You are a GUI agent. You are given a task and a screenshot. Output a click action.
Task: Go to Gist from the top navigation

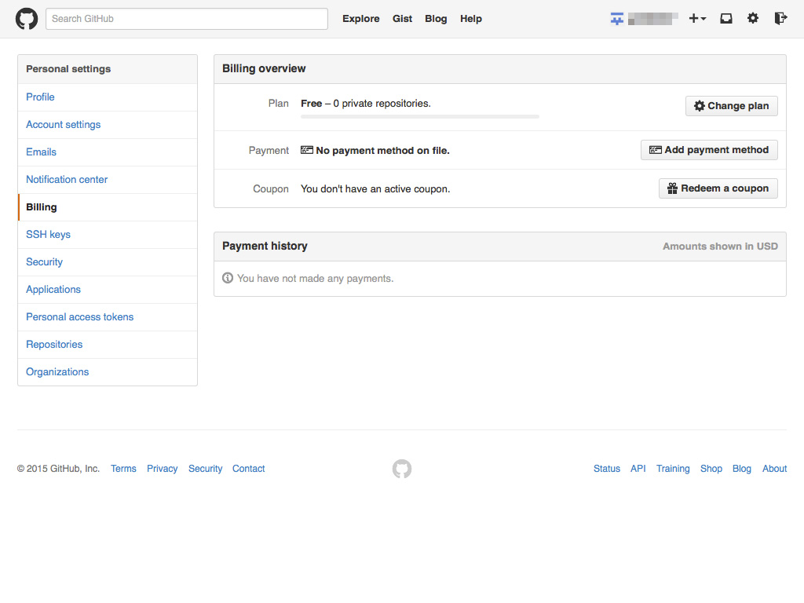click(x=402, y=18)
